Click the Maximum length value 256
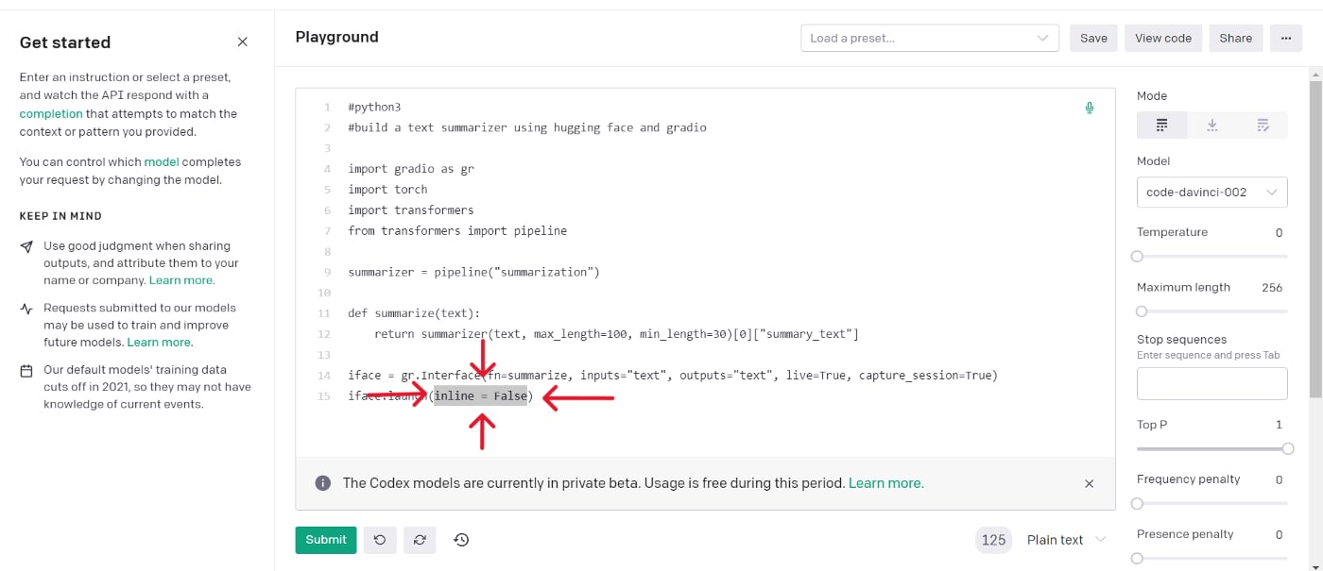The height and width of the screenshot is (571, 1323). point(1272,287)
